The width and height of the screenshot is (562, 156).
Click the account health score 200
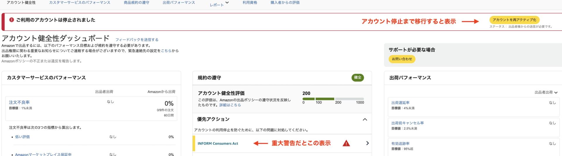coord(306,93)
